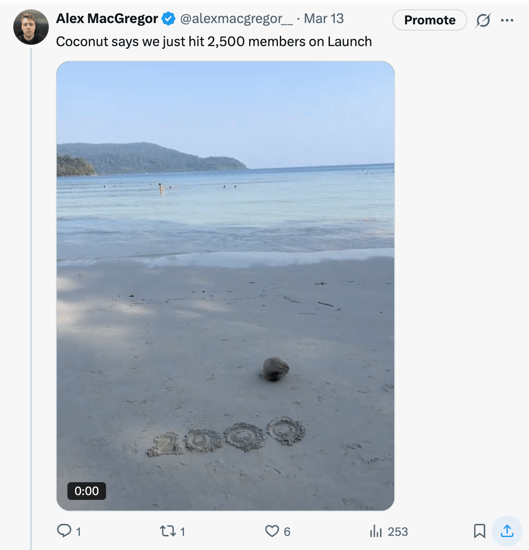Click the tweet text about Coconut
Image resolution: width=529 pixels, height=550 pixels.
coord(214,42)
